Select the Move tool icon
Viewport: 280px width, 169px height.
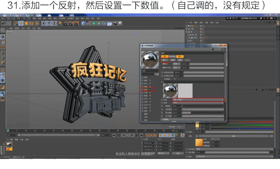click(21, 23)
